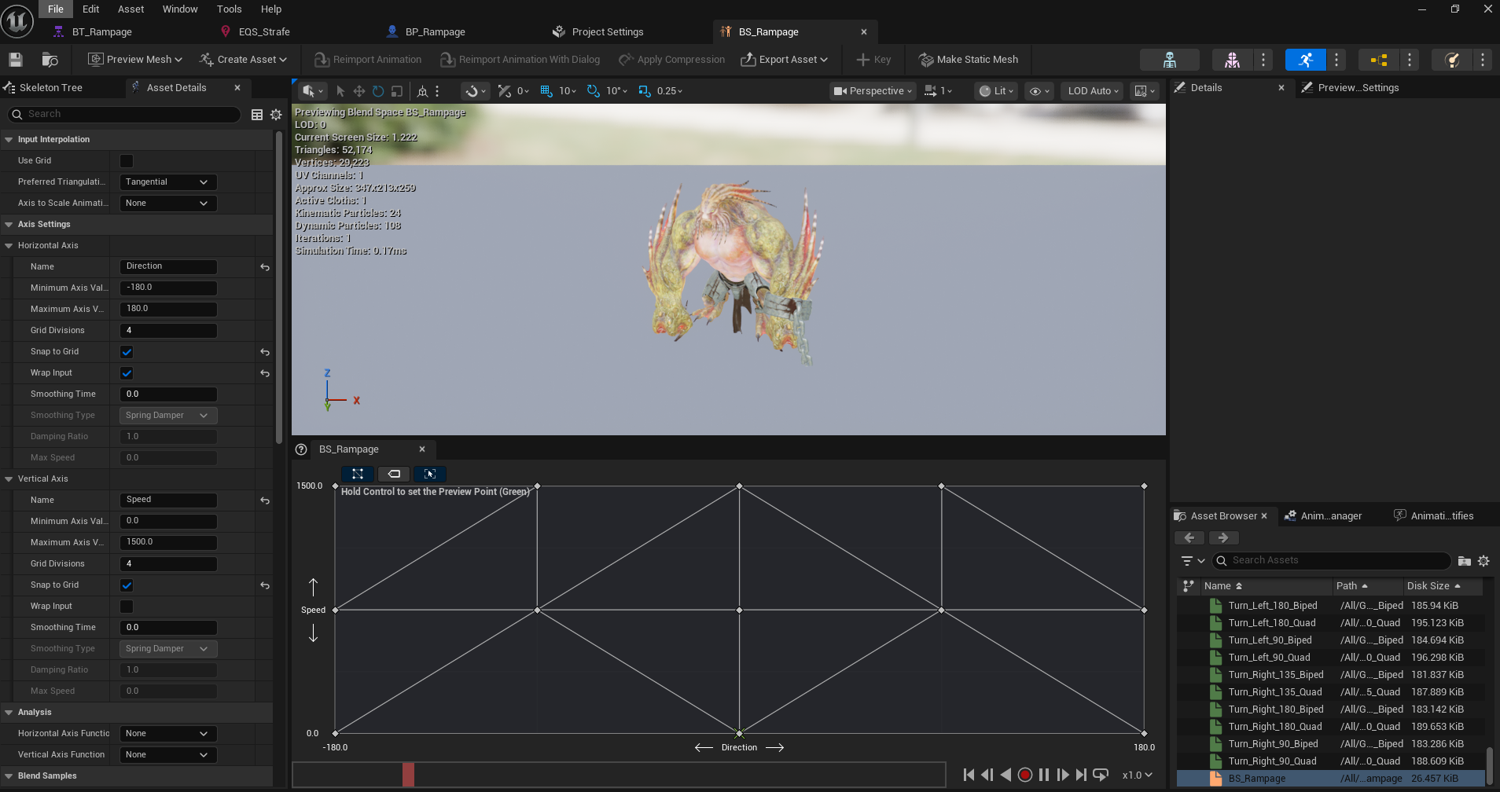Uncheck Horizontal Axis Wrap Input
The width and height of the screenshot is (1500, 792).
pyautogui.click(x=127, y=373)
